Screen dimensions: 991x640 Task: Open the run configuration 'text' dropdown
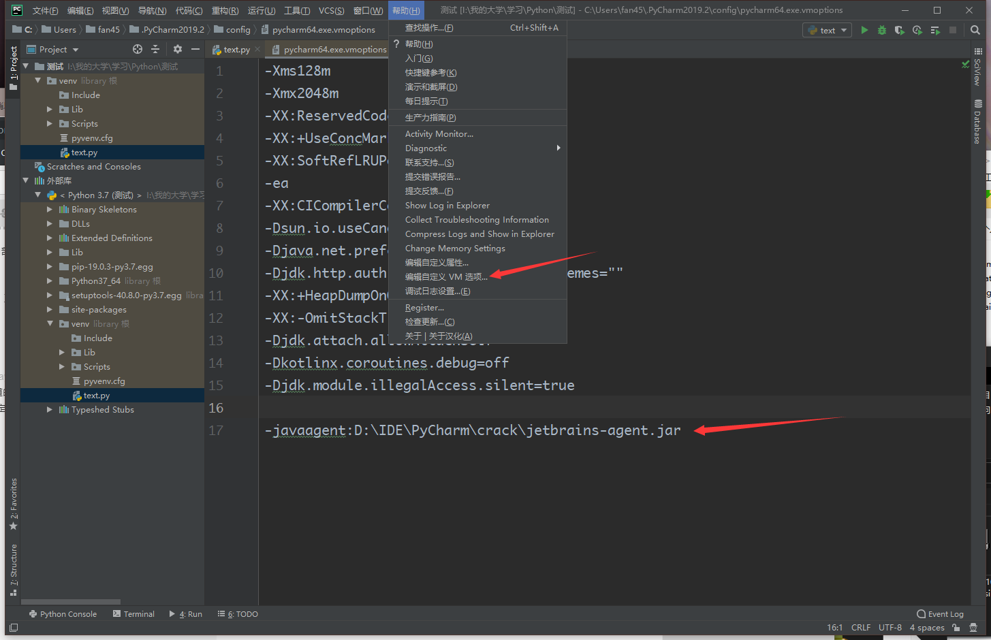point(828,30)
